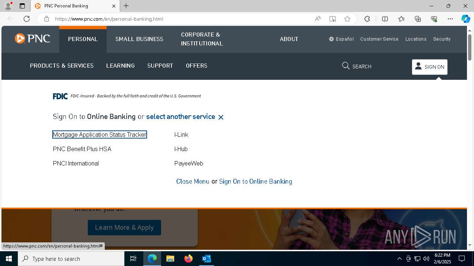The height and width of the screenshot is (266, 474).
Task: Open immersive reader icon
Action: 333,19
